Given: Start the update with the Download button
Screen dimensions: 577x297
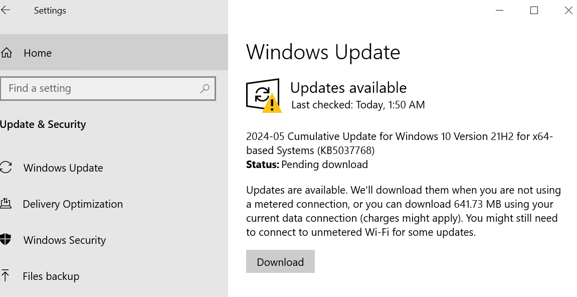Looking at the screenshot, I should (x=280, y=261).
